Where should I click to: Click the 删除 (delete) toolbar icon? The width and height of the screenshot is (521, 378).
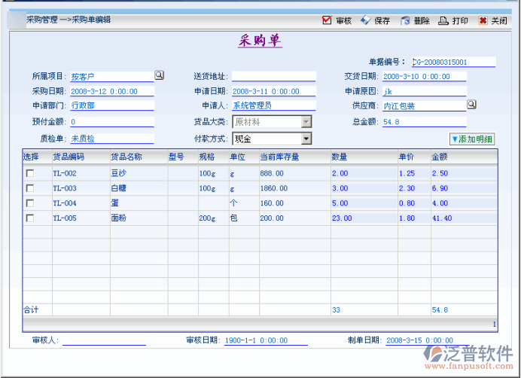point(405,20)
